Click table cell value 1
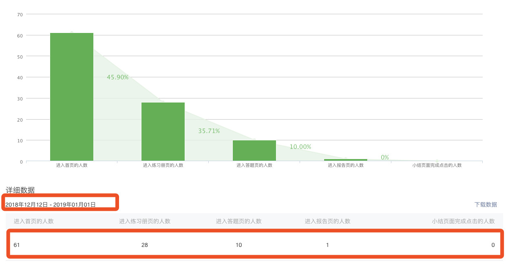This screenshot has width=510, height=264. pyautogui.click(x=327, y=245)
